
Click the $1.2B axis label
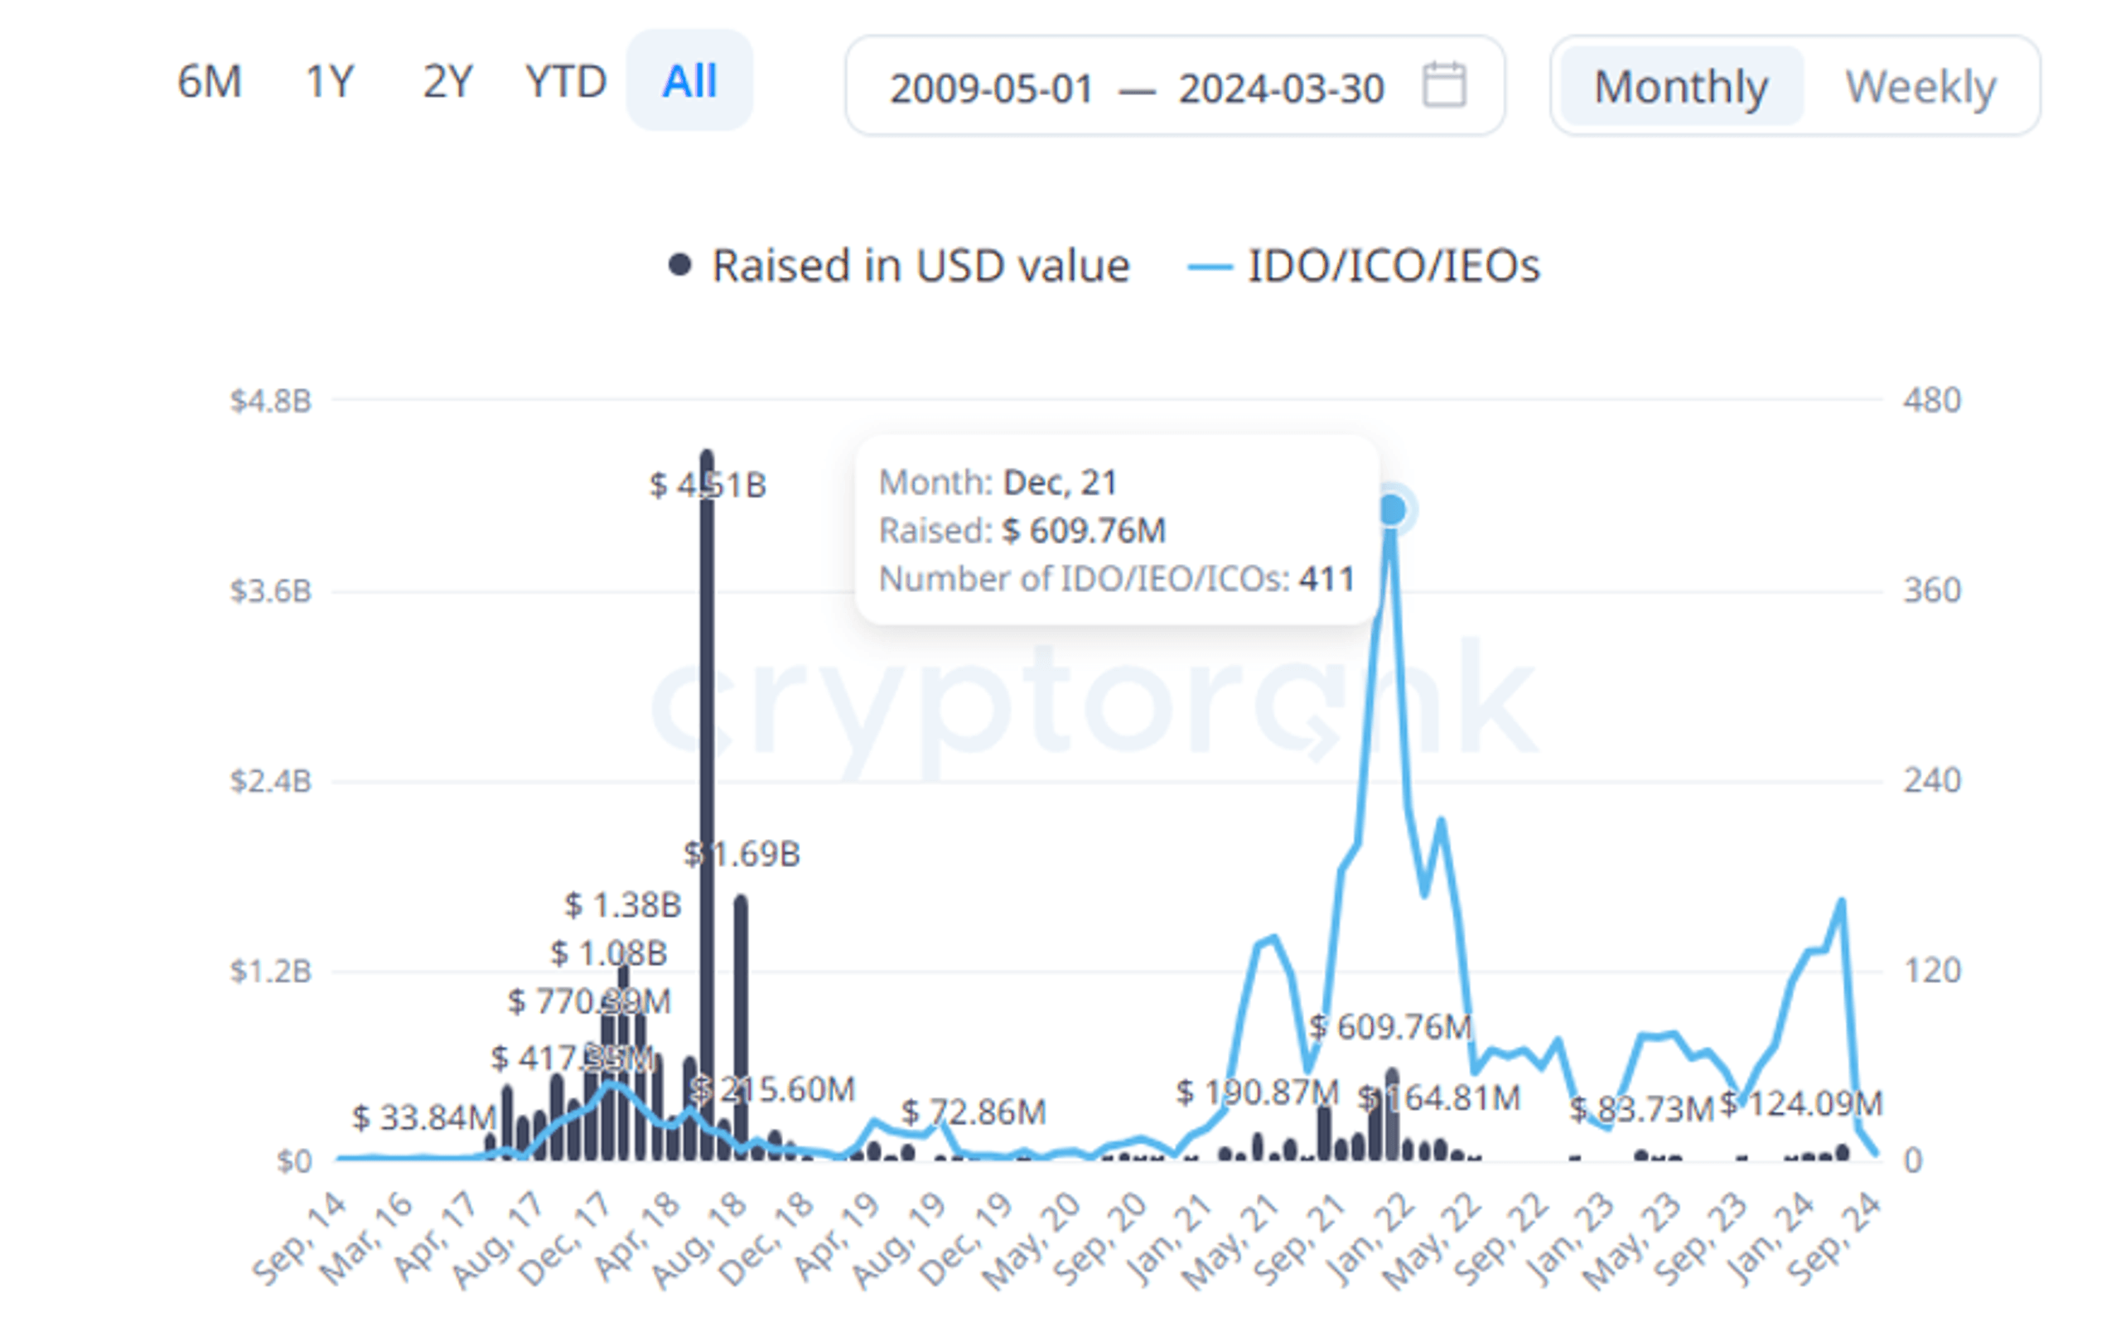271,971
